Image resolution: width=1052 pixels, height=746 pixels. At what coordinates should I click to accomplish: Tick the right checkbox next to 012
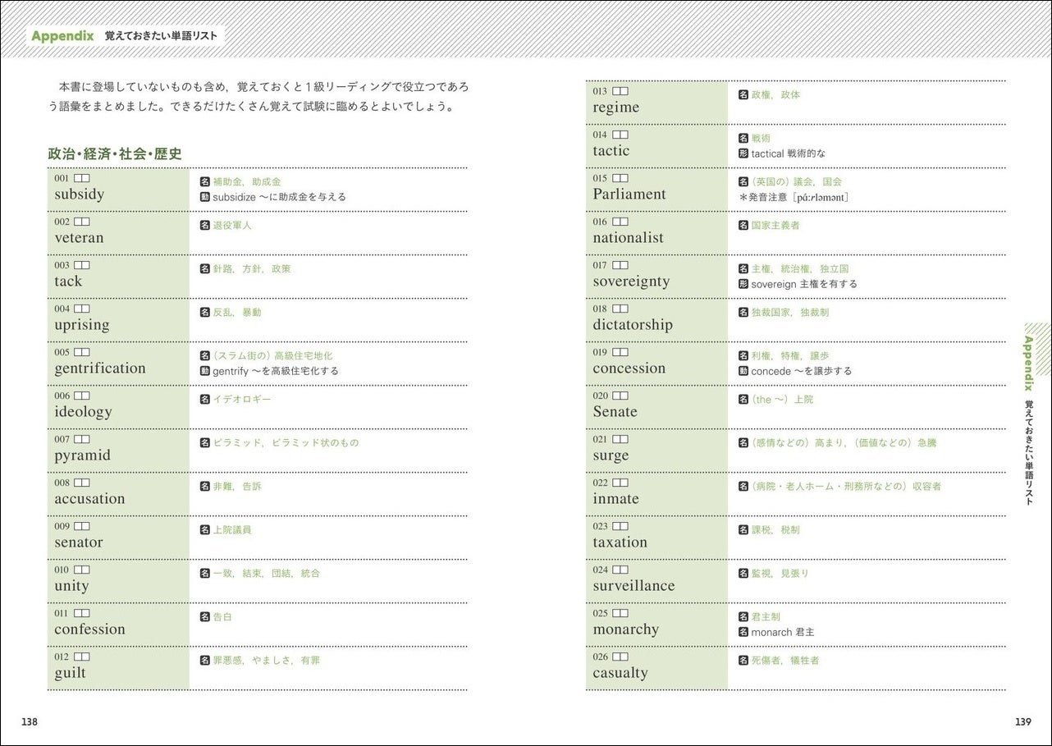[x=86, y=657]
